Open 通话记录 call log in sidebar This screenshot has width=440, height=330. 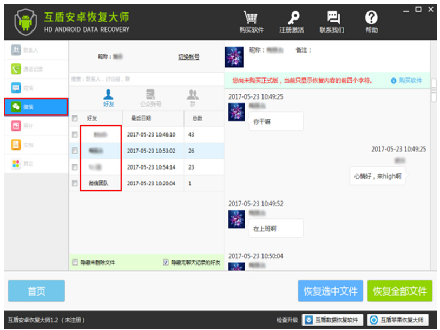click(x=36, y=69)
